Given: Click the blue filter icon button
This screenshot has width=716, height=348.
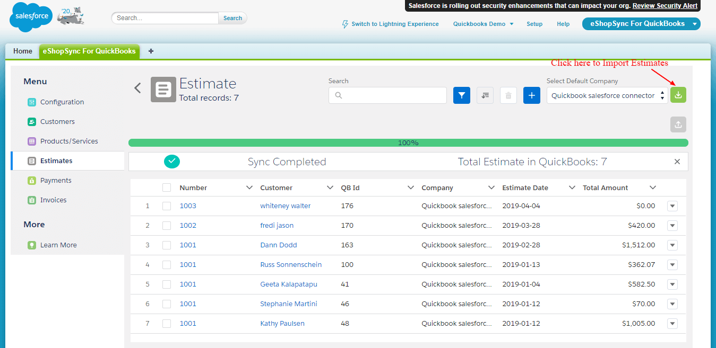Looking at the screenshot, I should coord(462,95).
